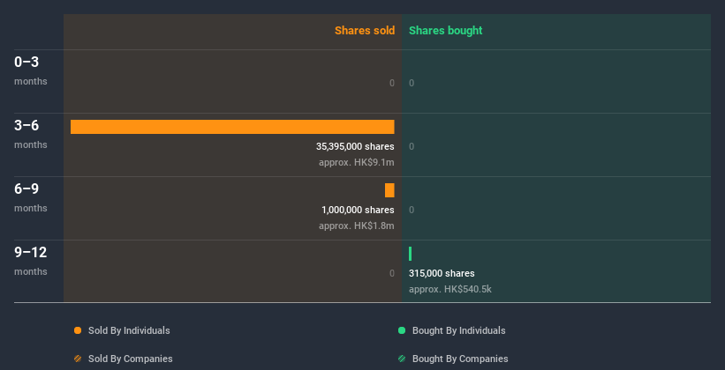
Task: Click the Shares bought column header
Action: (445, 31)
